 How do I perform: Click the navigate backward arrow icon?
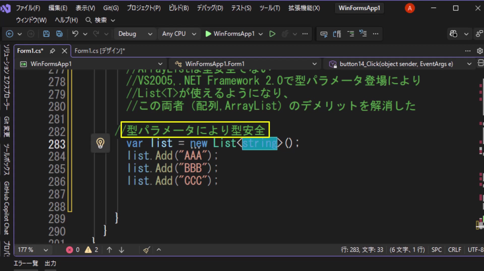10,34
